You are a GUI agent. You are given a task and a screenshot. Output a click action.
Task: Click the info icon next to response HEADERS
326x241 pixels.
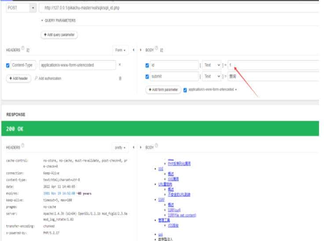pyautogui.click(x=23, y=145)
